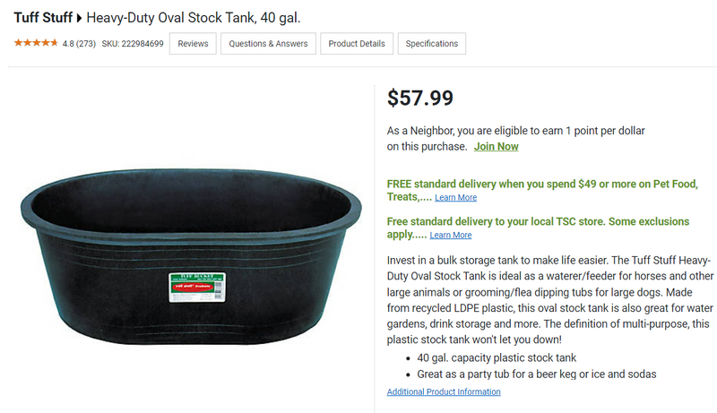Click the (273) review count

[x=85, y=43]
